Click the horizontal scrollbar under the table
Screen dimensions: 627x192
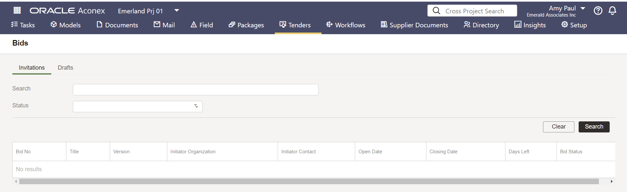pos(309,182)
